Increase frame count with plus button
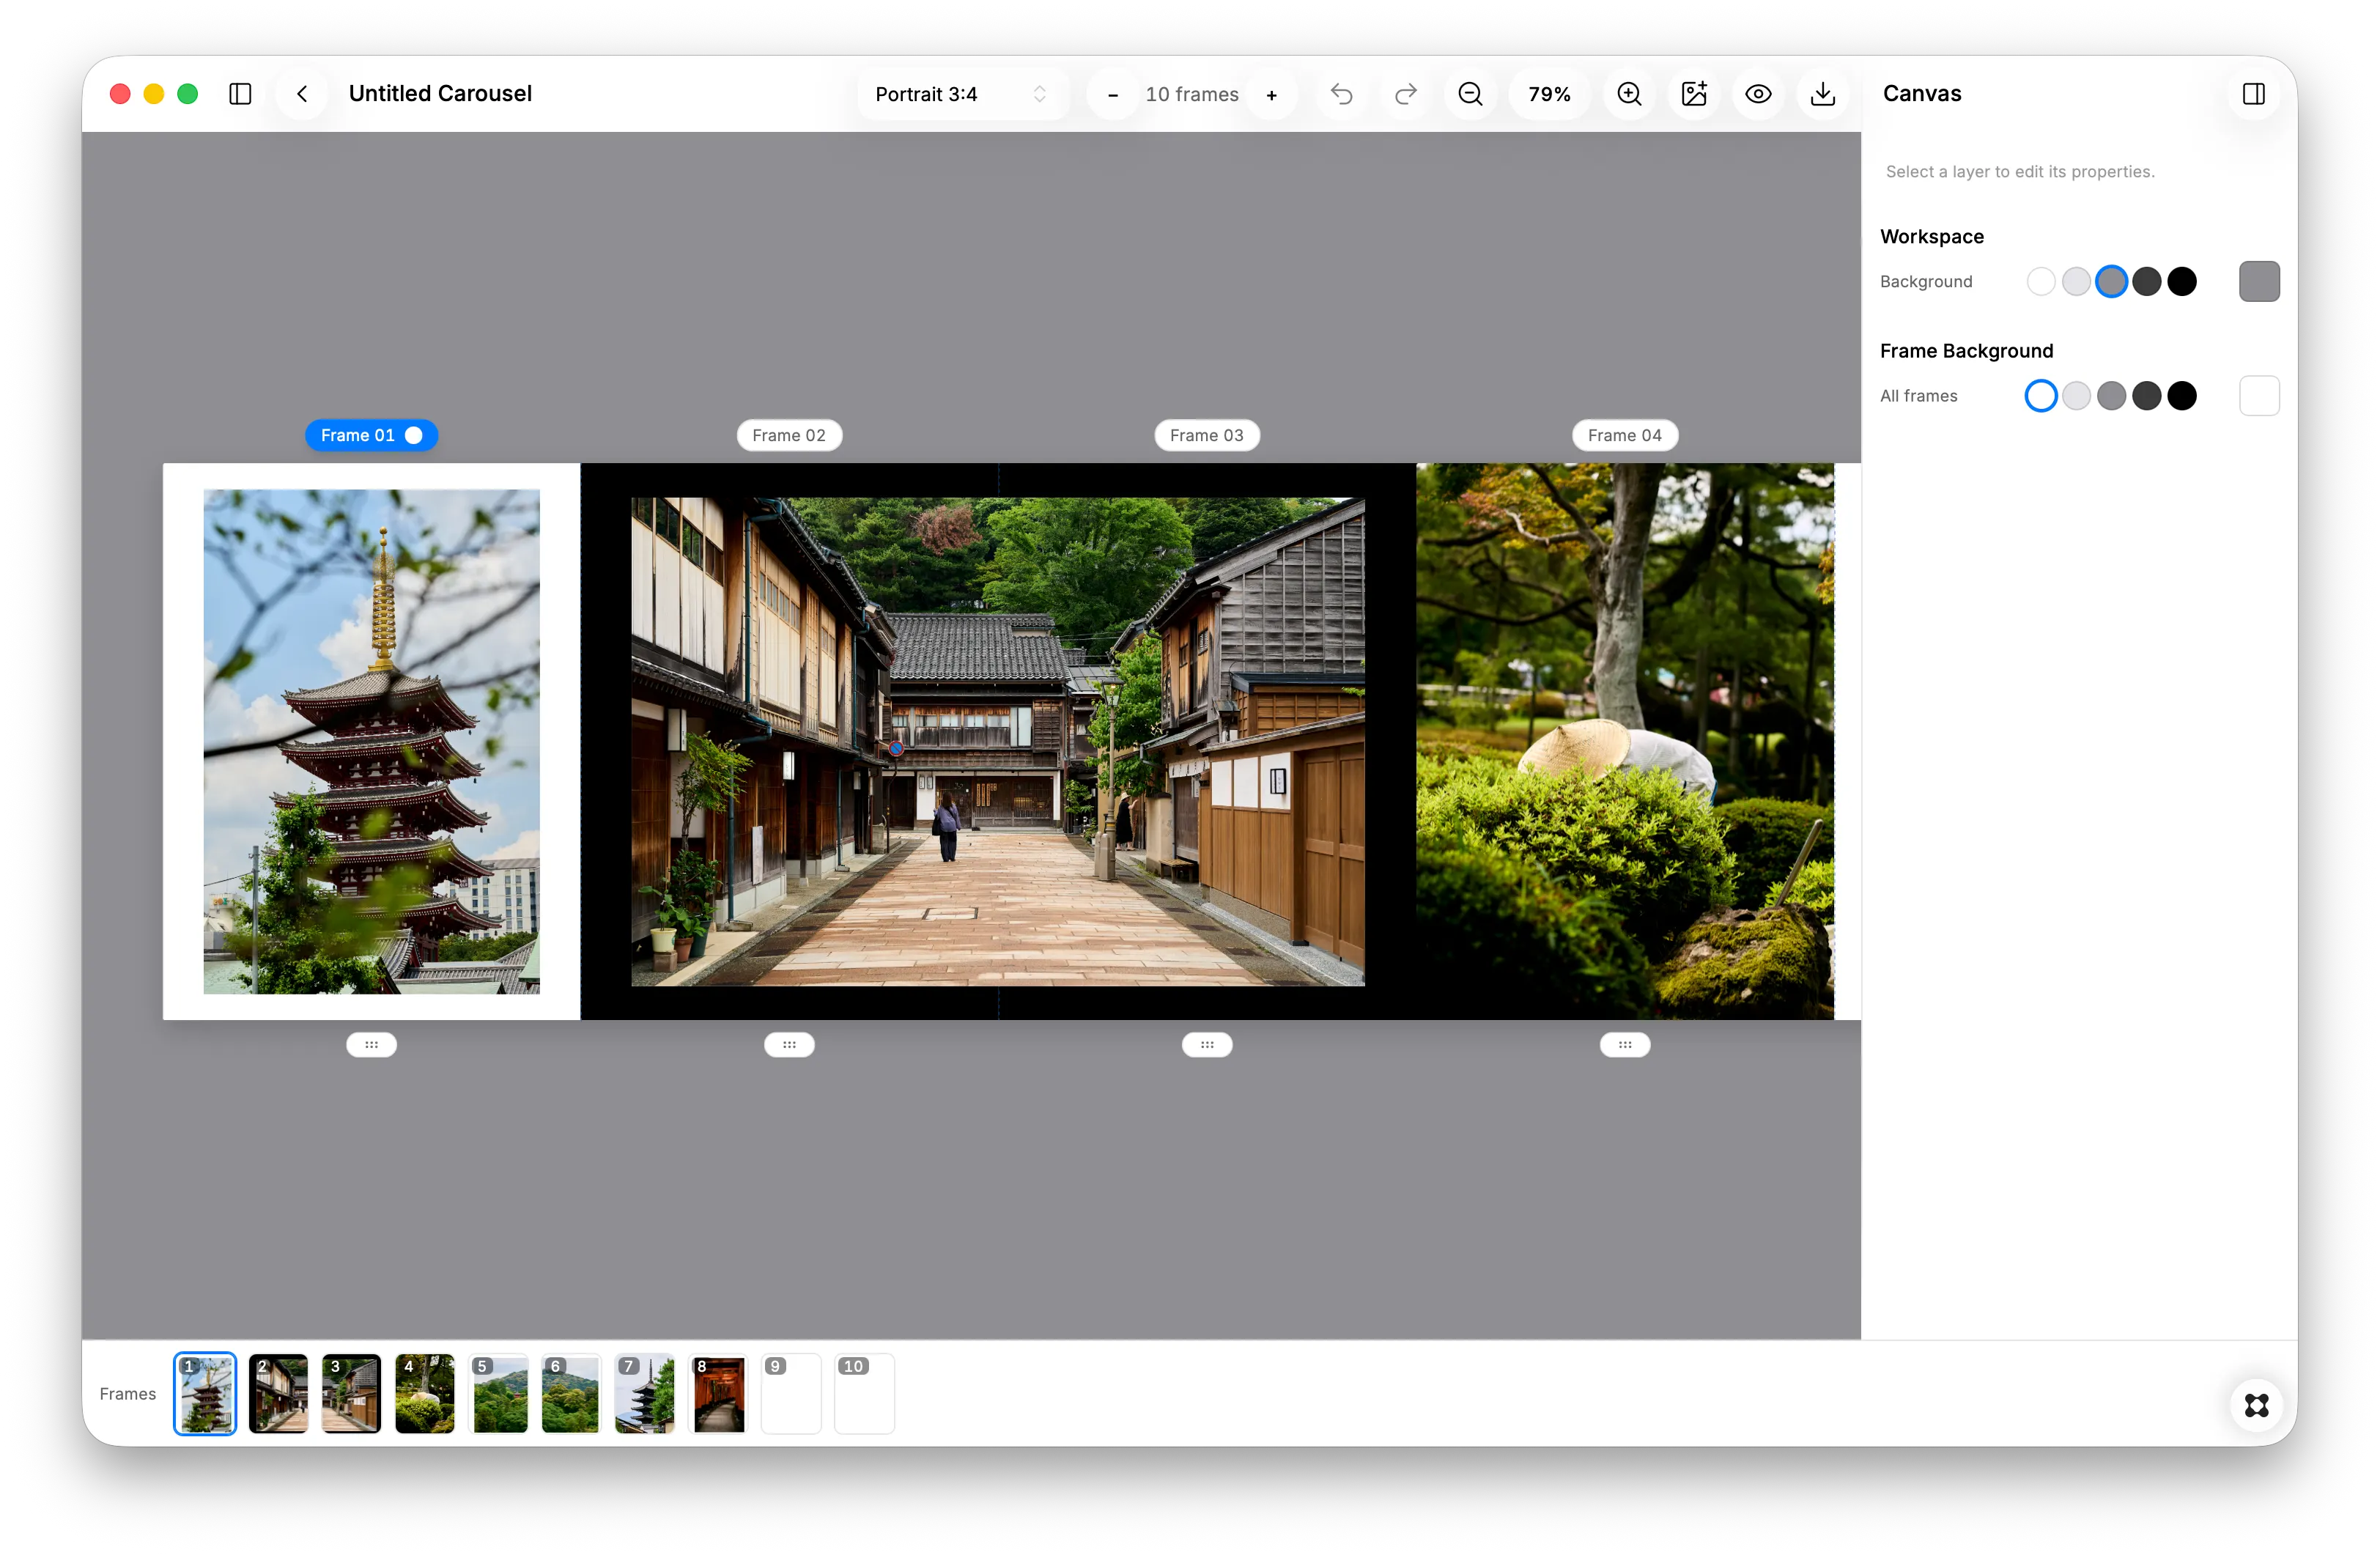The height and width of the screenshot is (1555, 2380). (x=1271, y=95)
